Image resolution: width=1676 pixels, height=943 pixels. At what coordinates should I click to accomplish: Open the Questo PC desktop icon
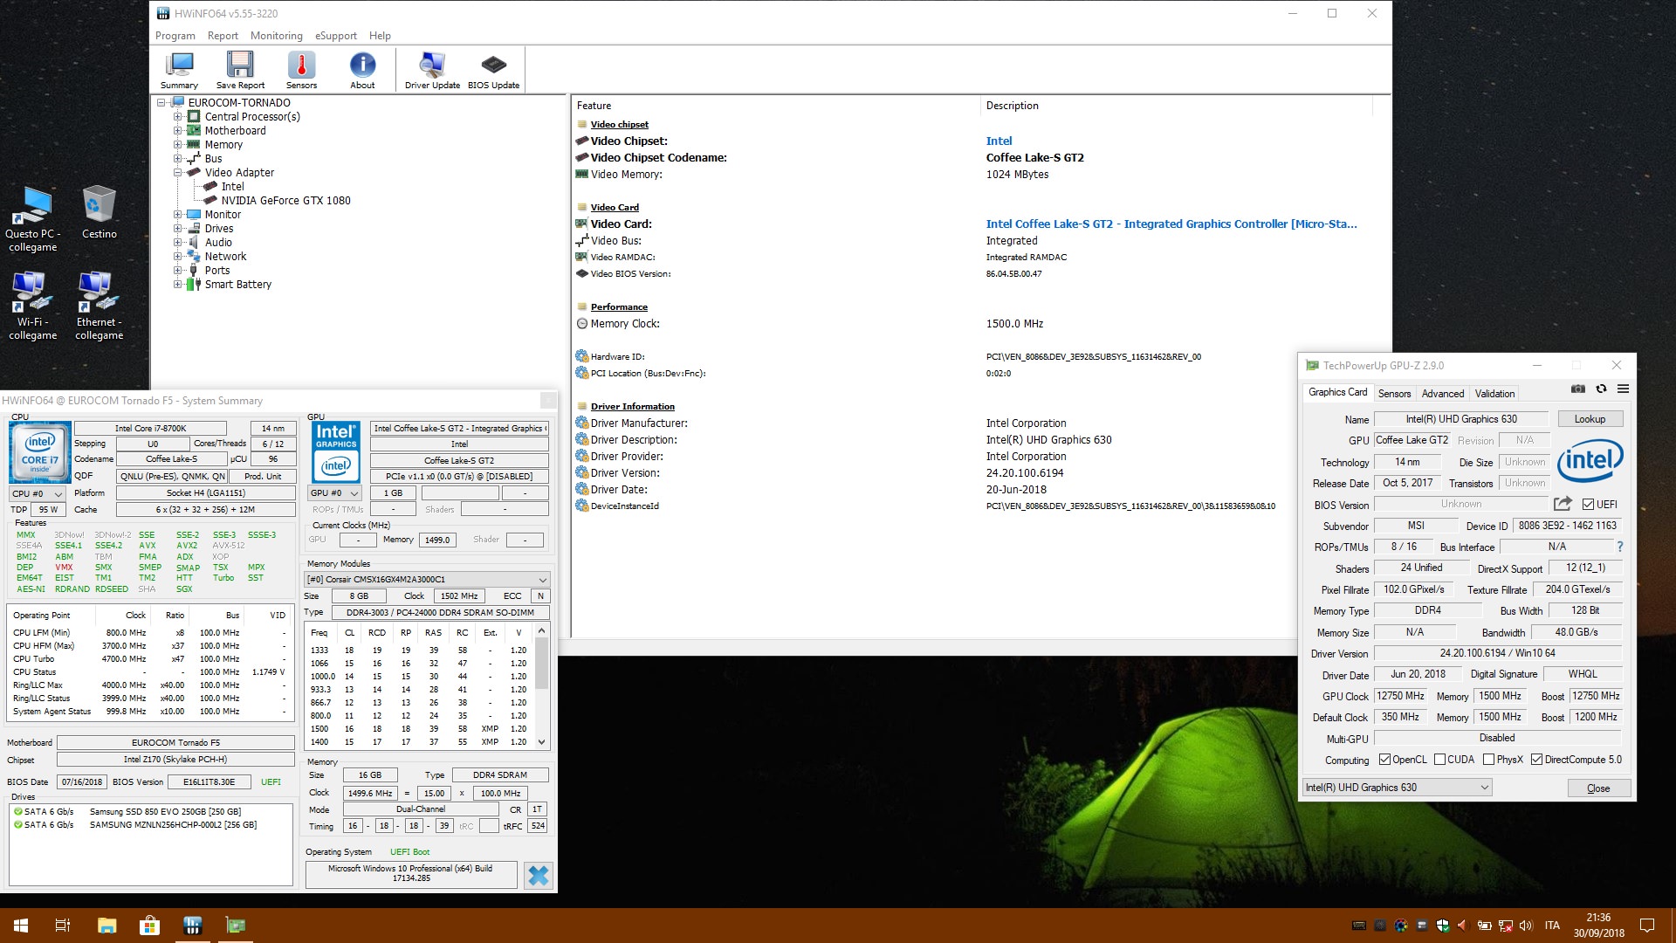click(x=33, y=218)
